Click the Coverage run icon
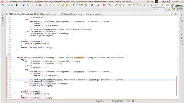184x103 pixels. 98,5
